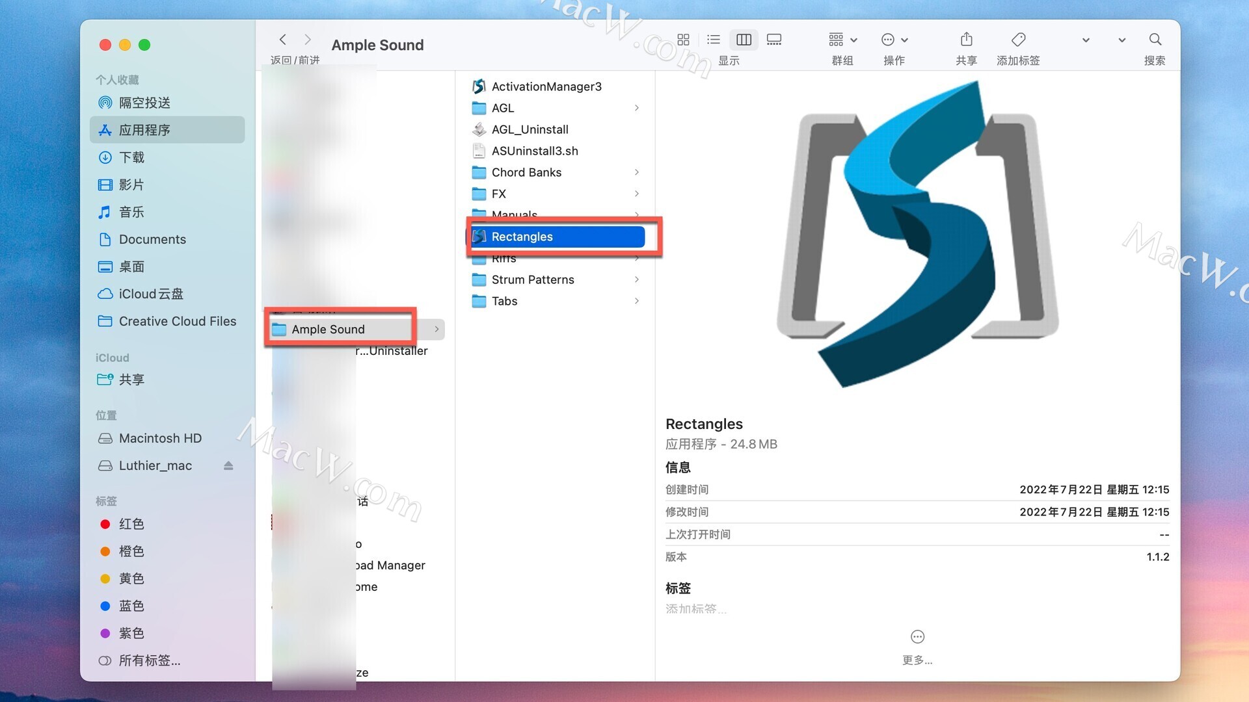
Task: Open the first toolbar overflow chevron
Action: pyautogui.click(x=1086, y=40)
